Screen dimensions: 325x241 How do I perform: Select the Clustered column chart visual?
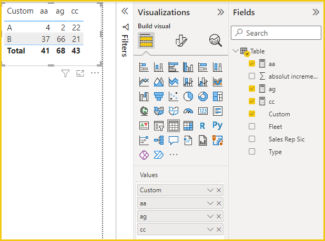click(x=188, y=67)
